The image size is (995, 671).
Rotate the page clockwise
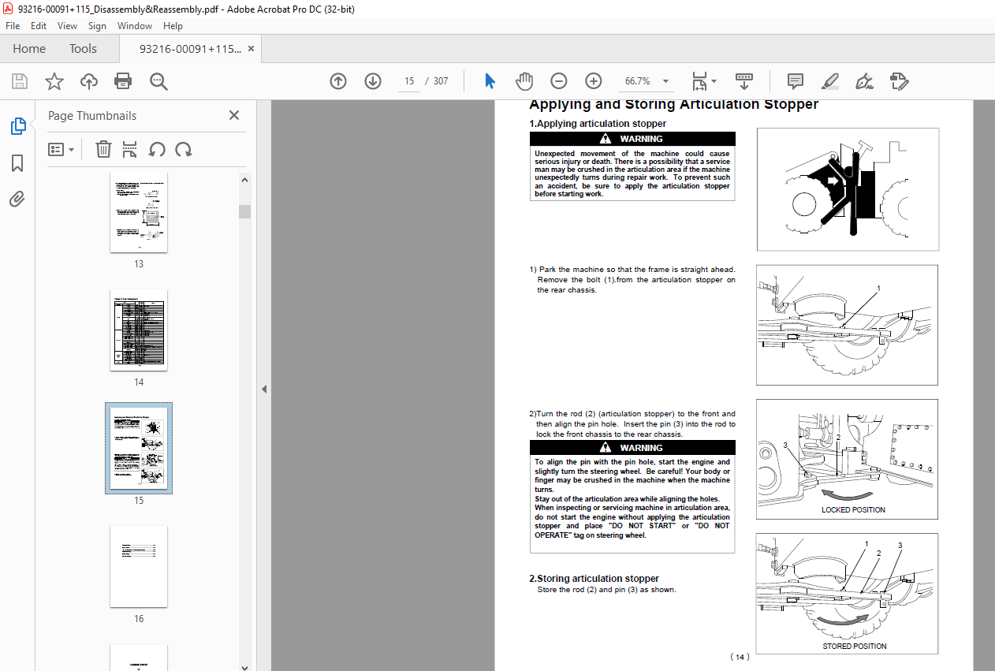(184, 149)
